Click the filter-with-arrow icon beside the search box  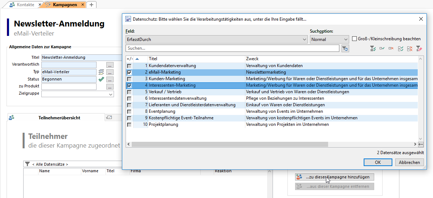(x=345, y=49)
